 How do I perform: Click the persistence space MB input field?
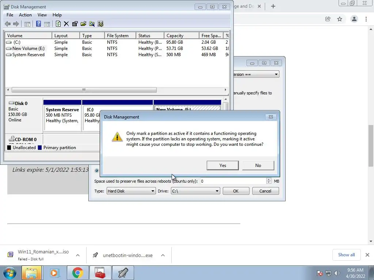pyautogui.click(x=233, y=181)
